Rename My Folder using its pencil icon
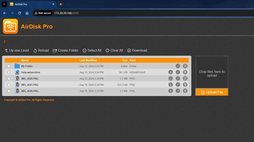The height and width of the screenshot is (142, 254). click(x=178, y=66)
